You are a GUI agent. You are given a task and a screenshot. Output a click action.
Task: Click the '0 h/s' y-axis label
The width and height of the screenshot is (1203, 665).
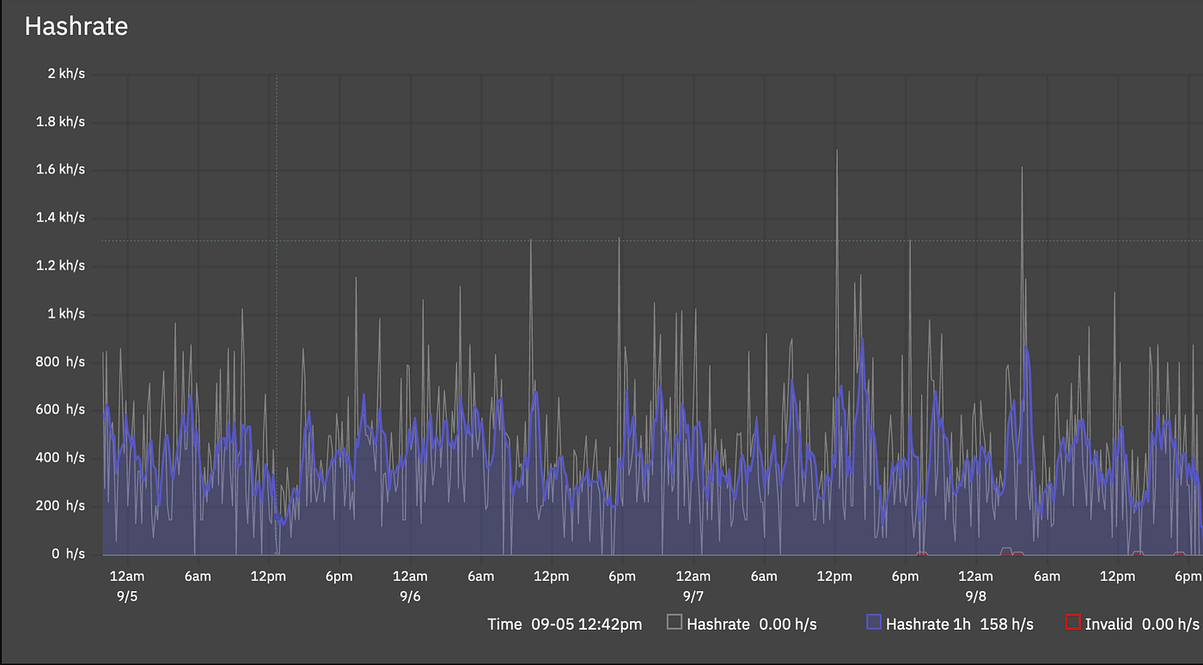(x=68, y=554)
